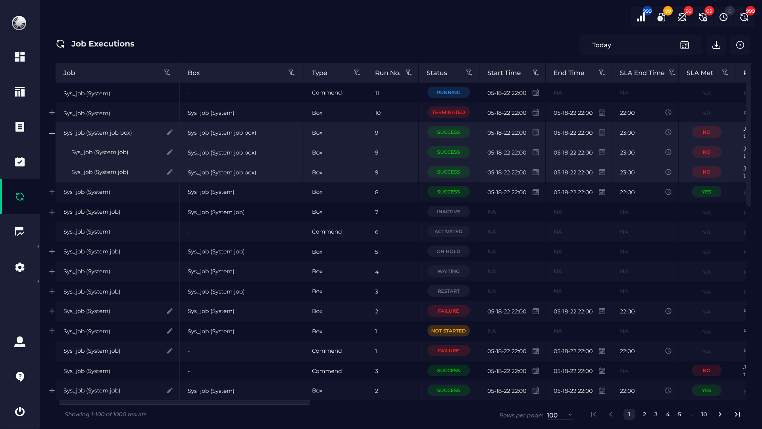762x429 pixels.
Task: Select the Job Executions sidebar icon
Action: pos(20,197)
